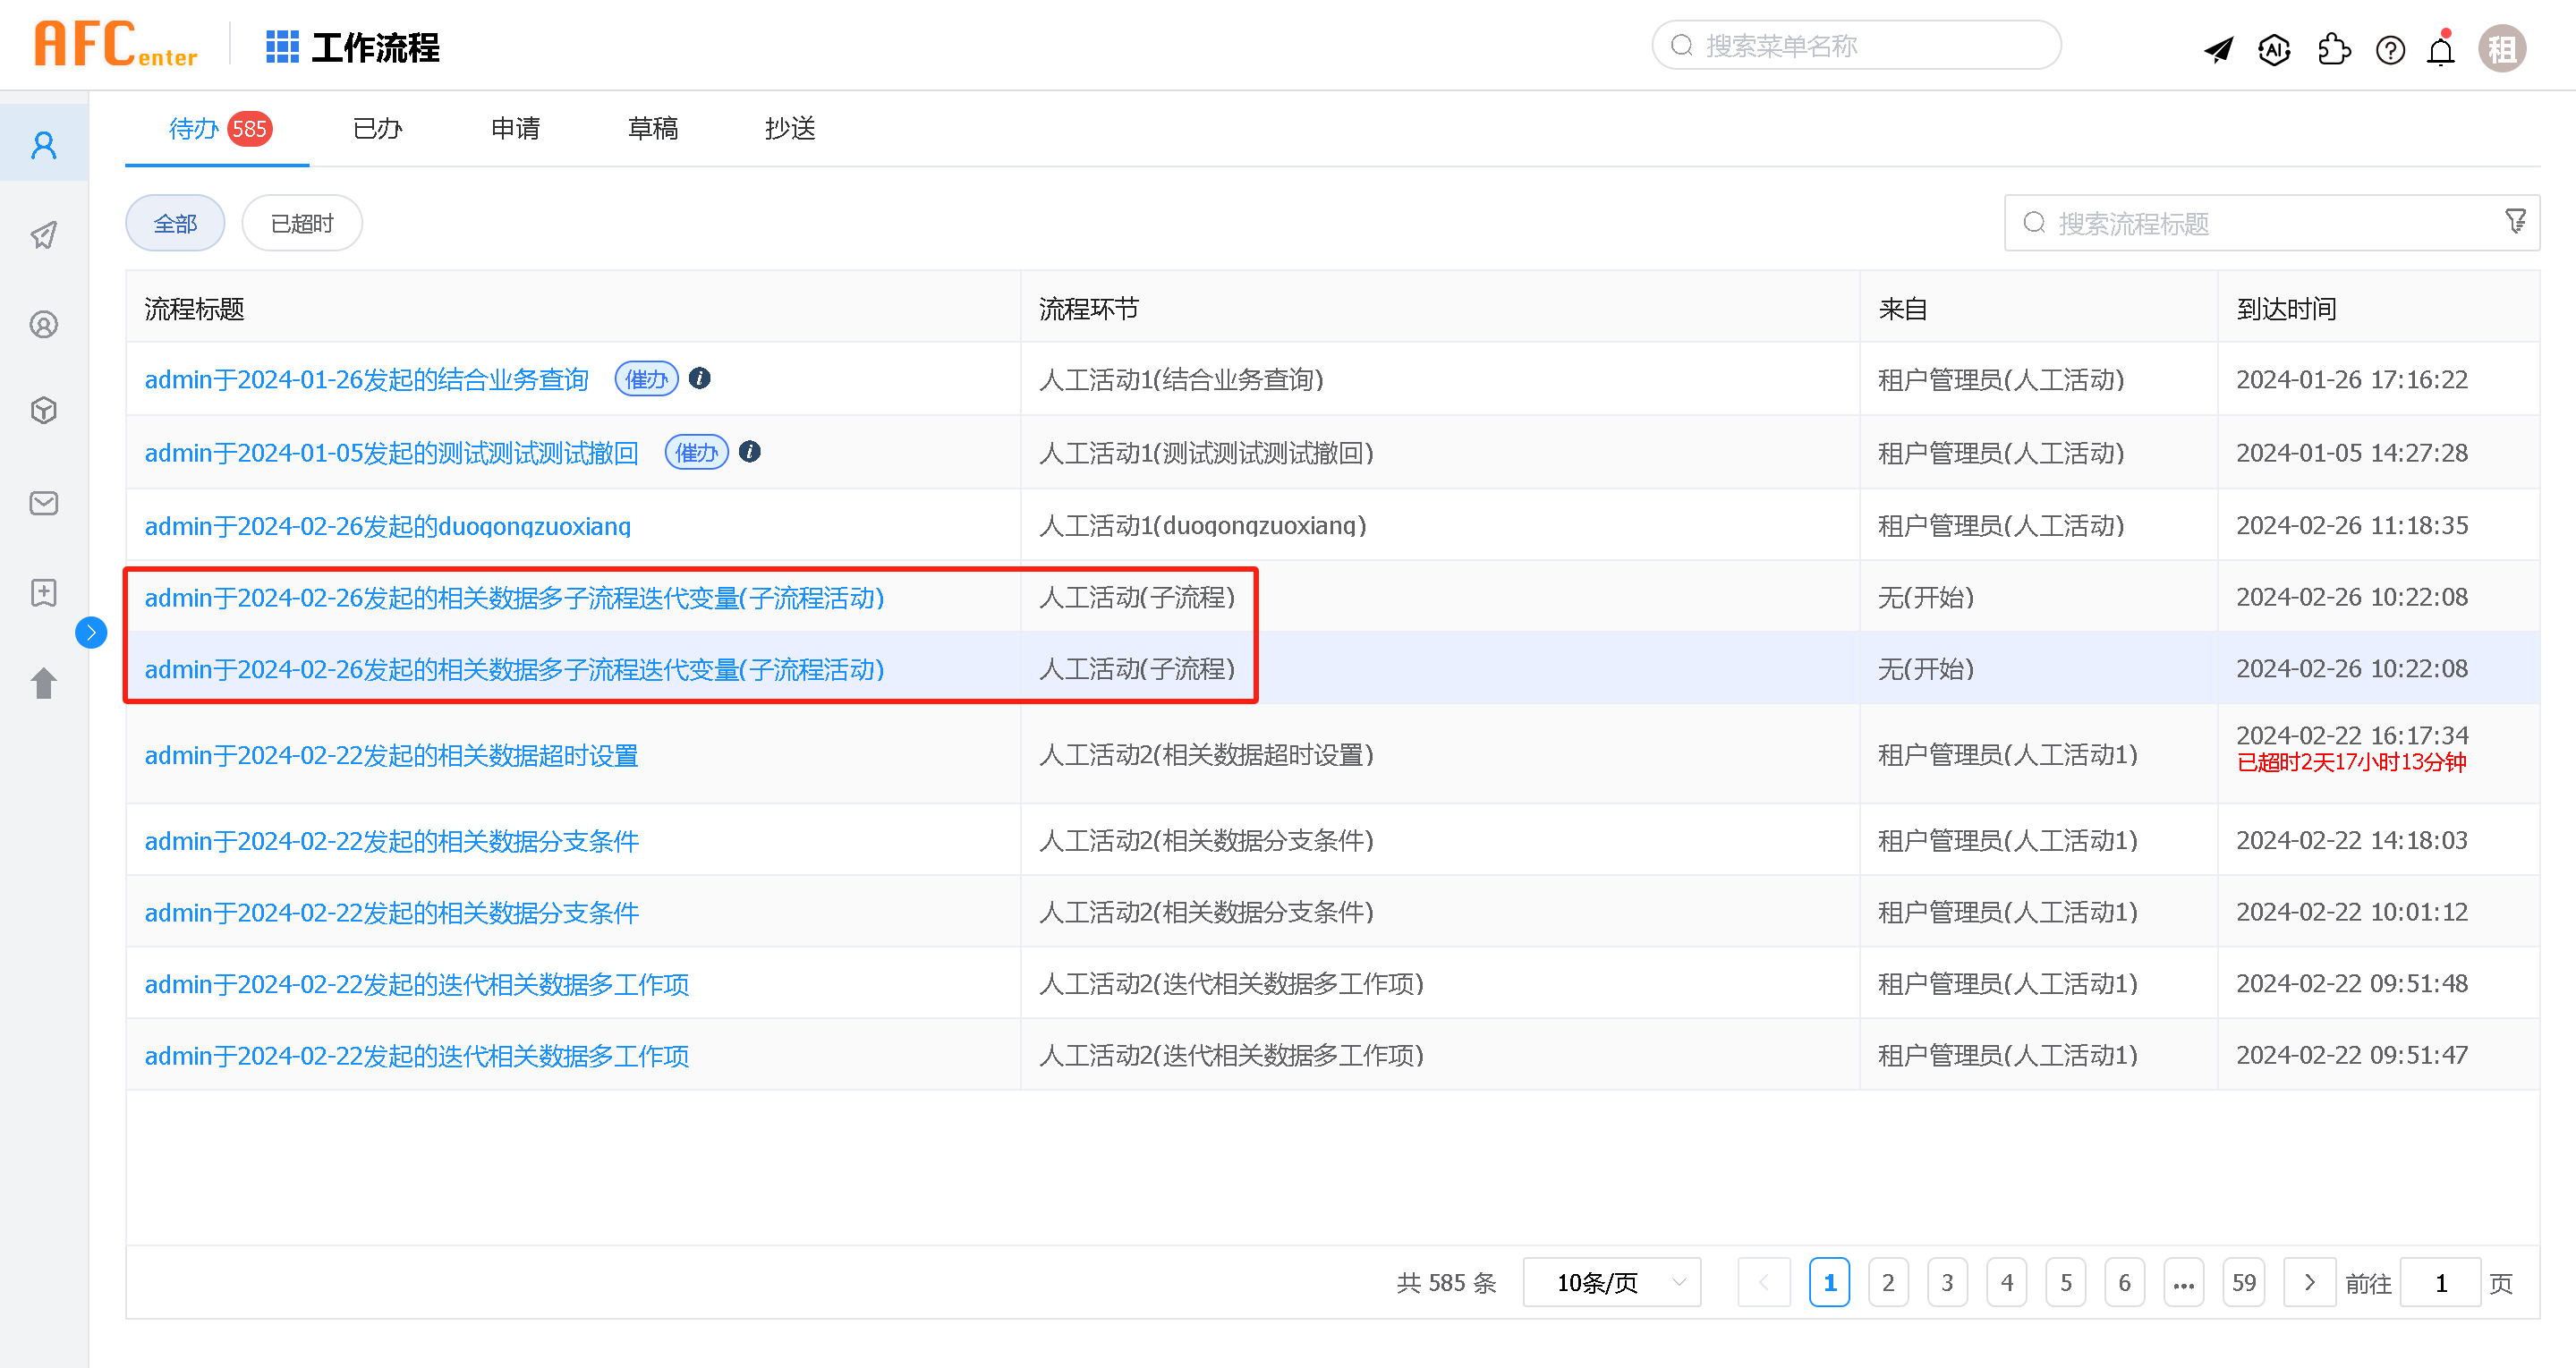Click the 3D cube icon in the sidebar
This screenshot has width=2576, height=1368.
43,409
